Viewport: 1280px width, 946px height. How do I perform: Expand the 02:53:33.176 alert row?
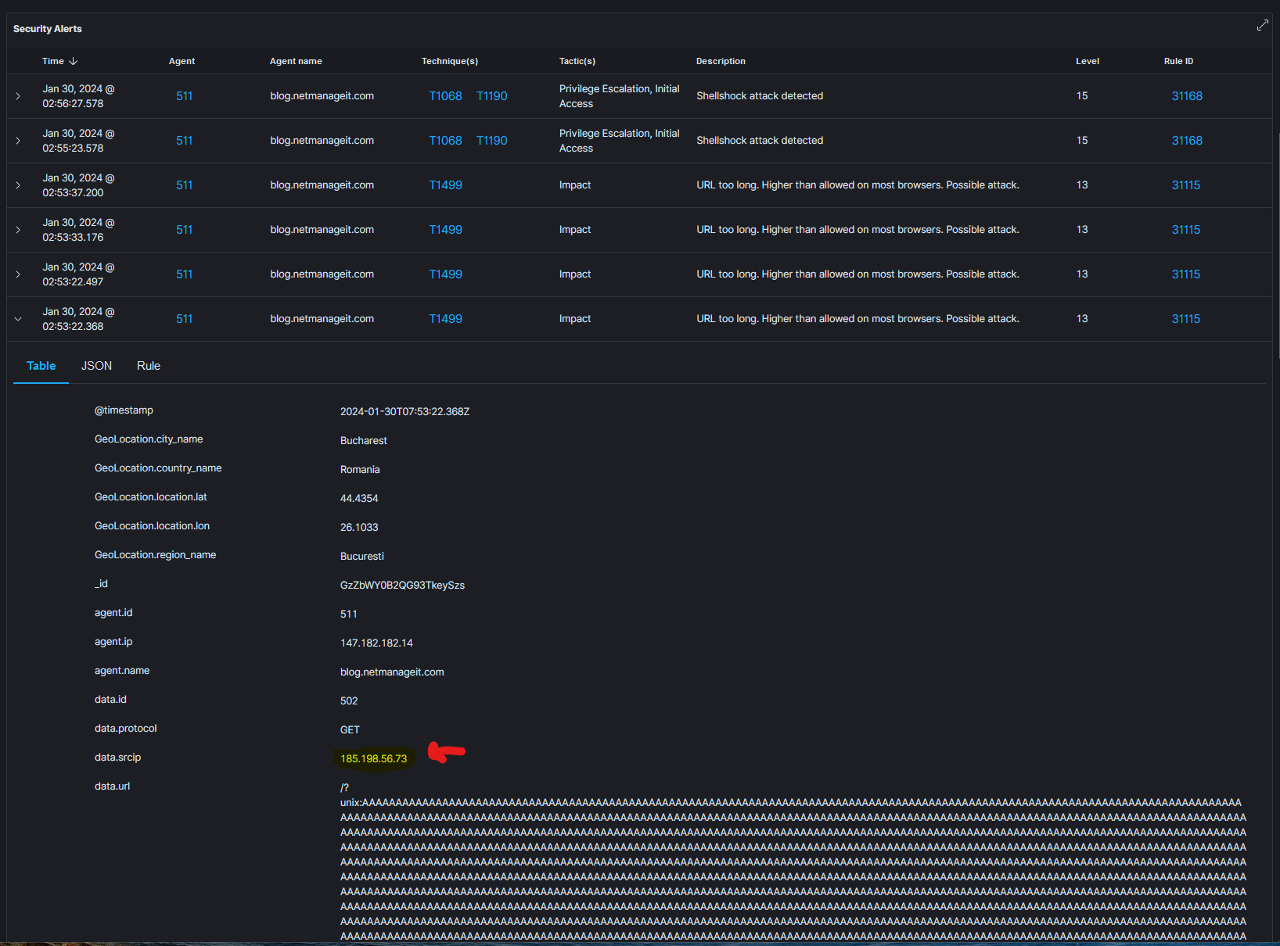18,230
